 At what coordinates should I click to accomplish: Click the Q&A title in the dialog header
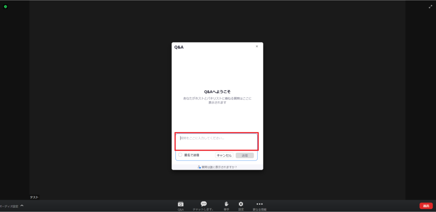179,47
